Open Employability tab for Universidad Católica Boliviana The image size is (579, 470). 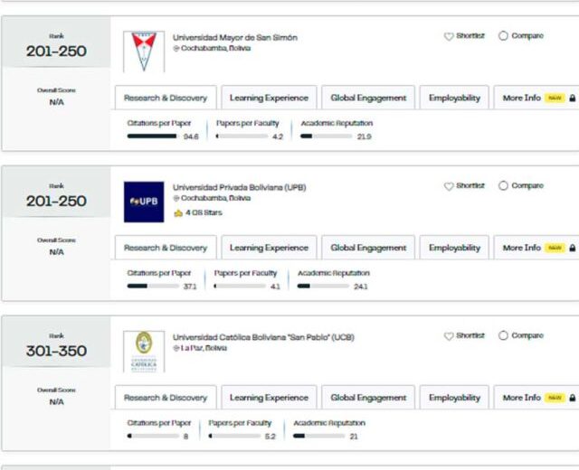pos(454,398)
